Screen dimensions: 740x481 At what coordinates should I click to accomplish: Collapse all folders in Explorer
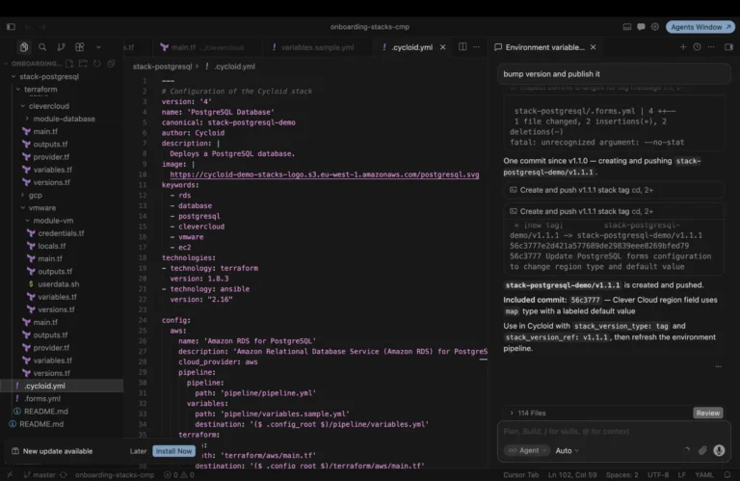coord(111,64)
